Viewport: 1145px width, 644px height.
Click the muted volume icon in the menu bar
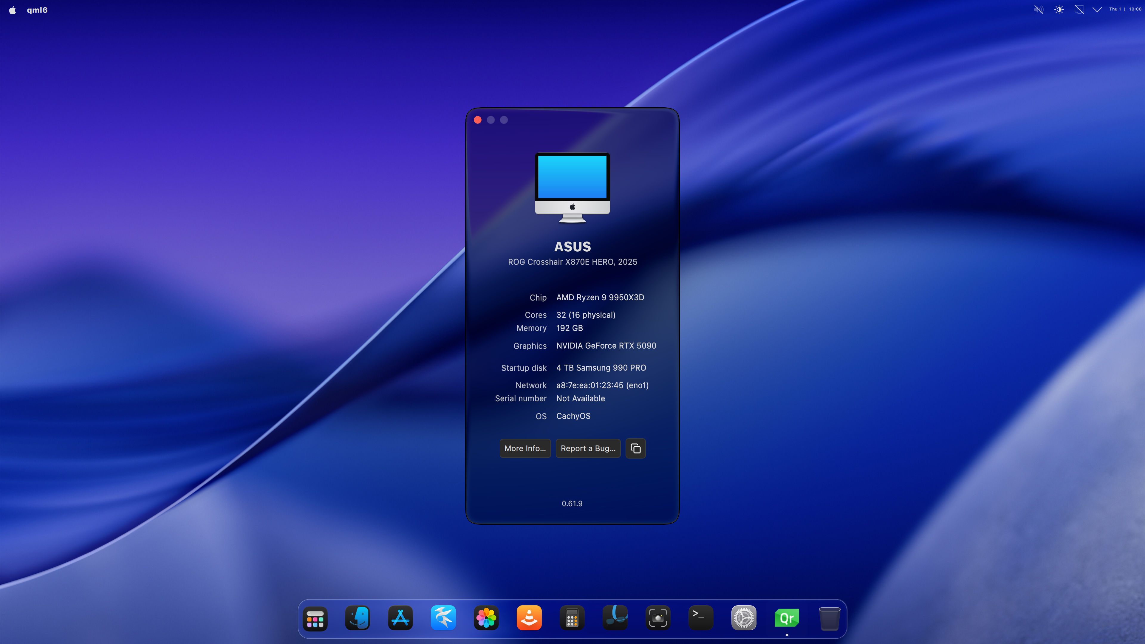[1038, 9]
